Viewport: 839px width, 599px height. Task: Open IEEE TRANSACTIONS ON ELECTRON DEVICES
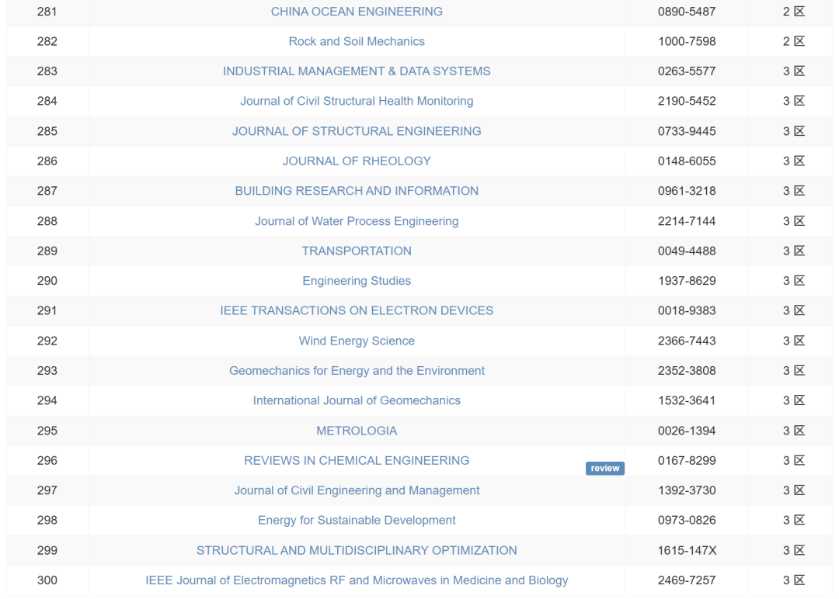pos(357,311)
